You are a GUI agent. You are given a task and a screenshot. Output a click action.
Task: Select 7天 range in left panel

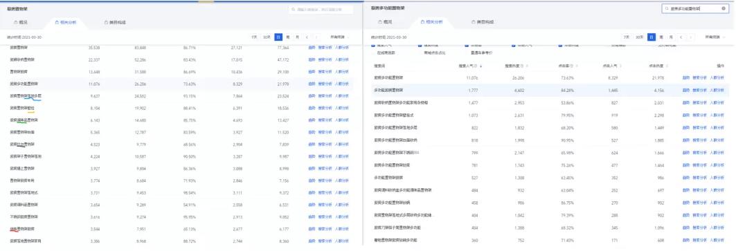(x=254, y=37)
